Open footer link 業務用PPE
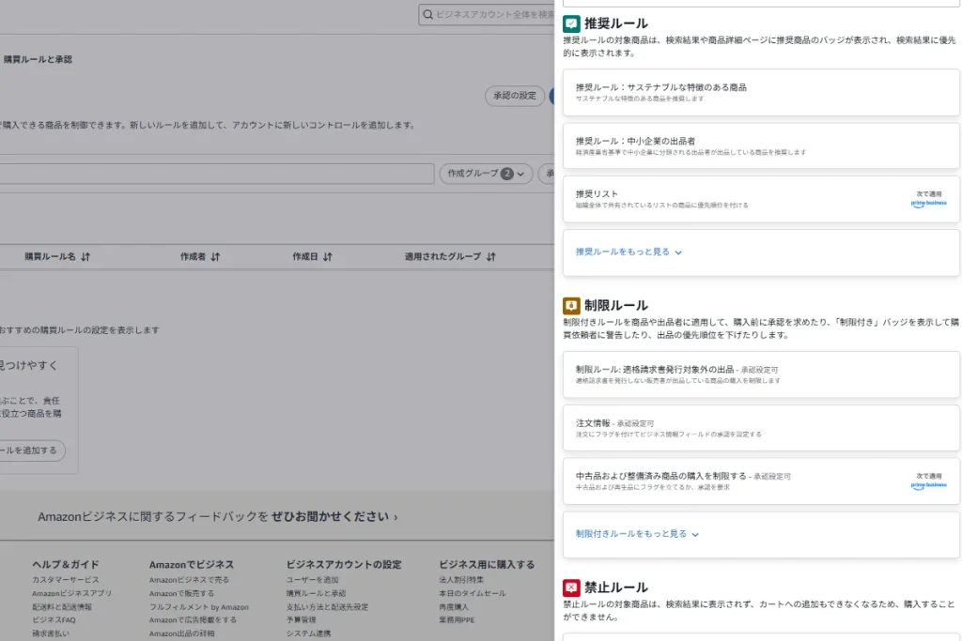This screenshot has width=962, height=641. (457, 620)
